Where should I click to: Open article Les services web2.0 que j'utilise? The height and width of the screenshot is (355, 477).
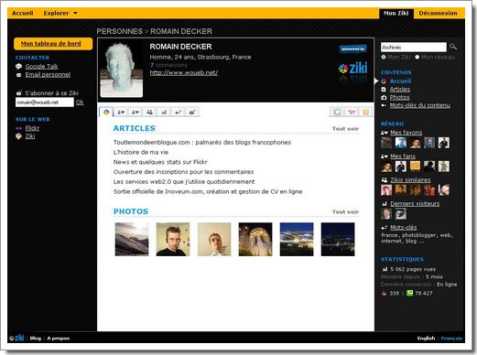184,182
